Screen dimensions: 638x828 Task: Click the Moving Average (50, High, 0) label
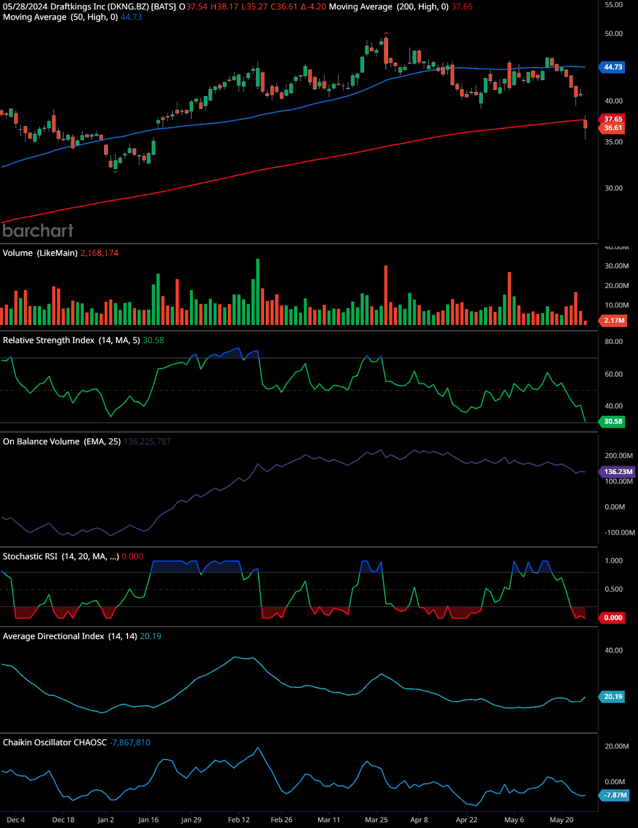[60, 17]
